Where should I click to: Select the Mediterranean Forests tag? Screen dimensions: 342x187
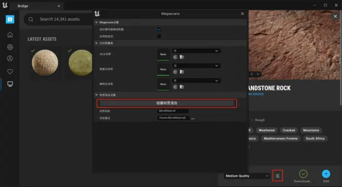pos(281,138)
